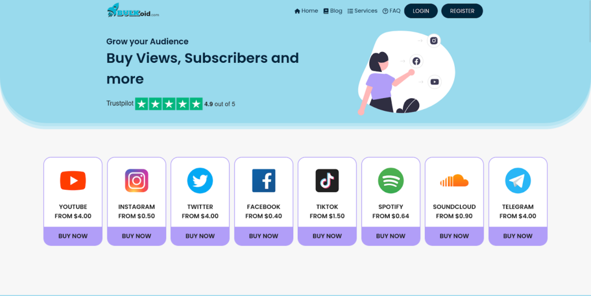The width and height of the screenshot is (591, 296).
Task: Open the Services navigation link
Action: coord(362,11)
